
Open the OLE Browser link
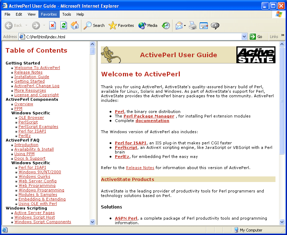point(31,117)
